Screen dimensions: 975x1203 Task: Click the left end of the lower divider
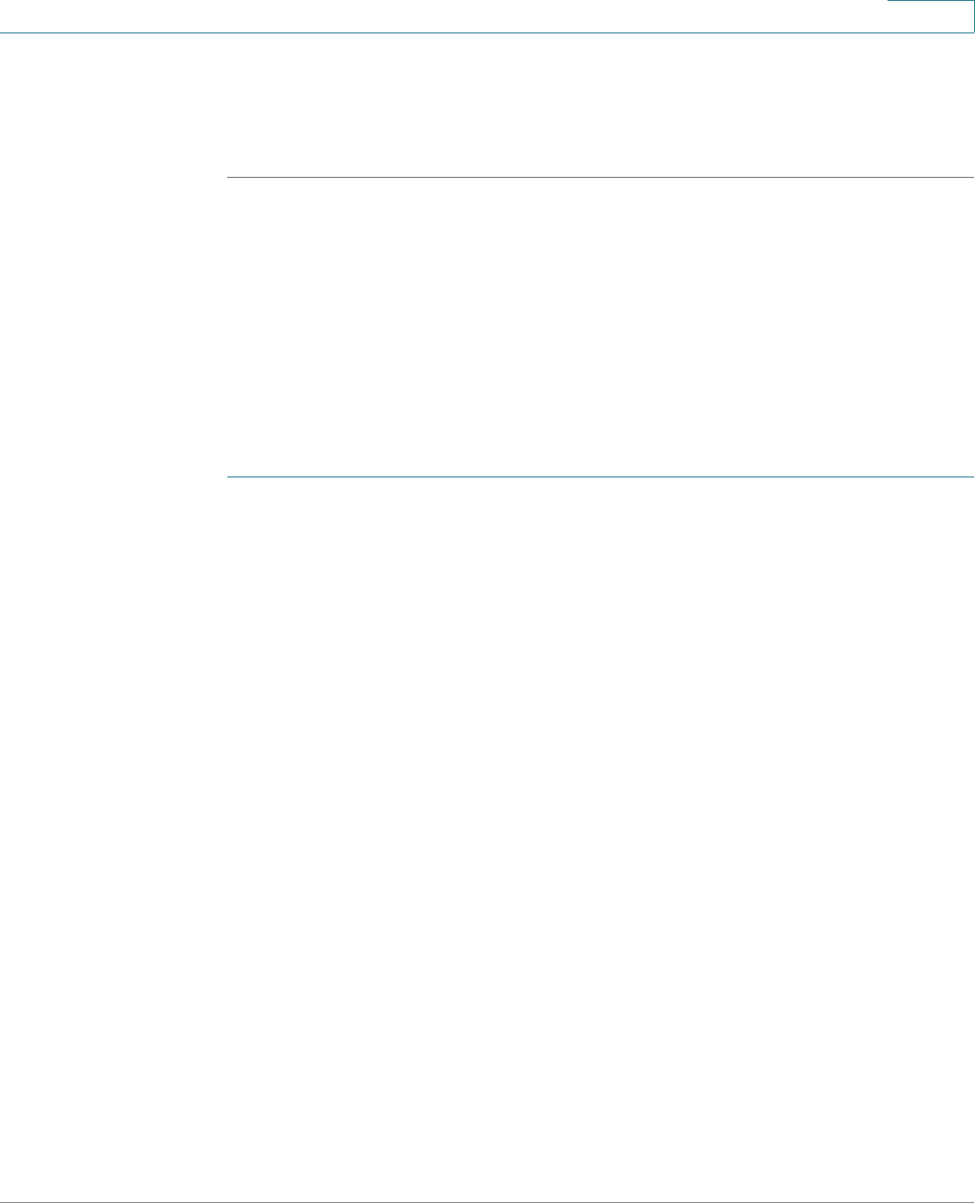click(x=229, y=476)
